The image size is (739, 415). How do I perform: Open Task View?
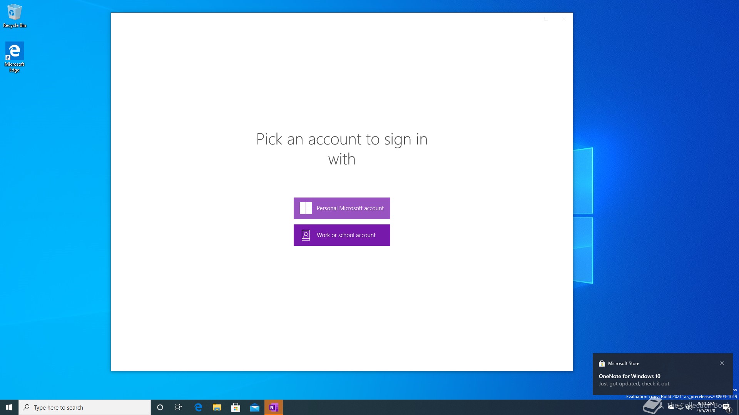click(179, 407)
